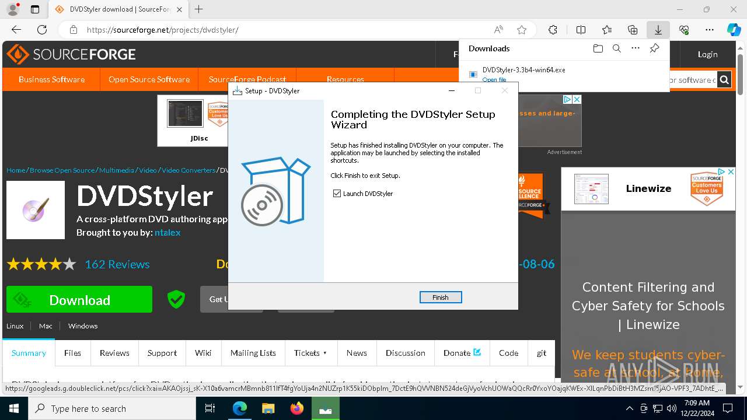Click Finish to exit Setup
Viewport: 747px width, 420px height.
[441, 297]
